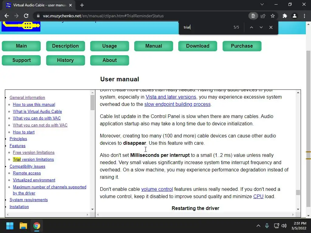Screen dimensions: 311x233
Task: Click the address bar URL
Action: point(103,16)
